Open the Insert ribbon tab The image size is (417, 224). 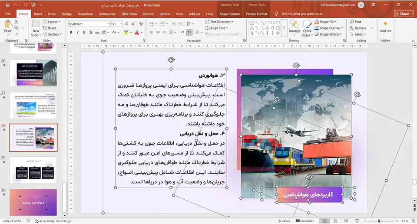click(38, 14)
